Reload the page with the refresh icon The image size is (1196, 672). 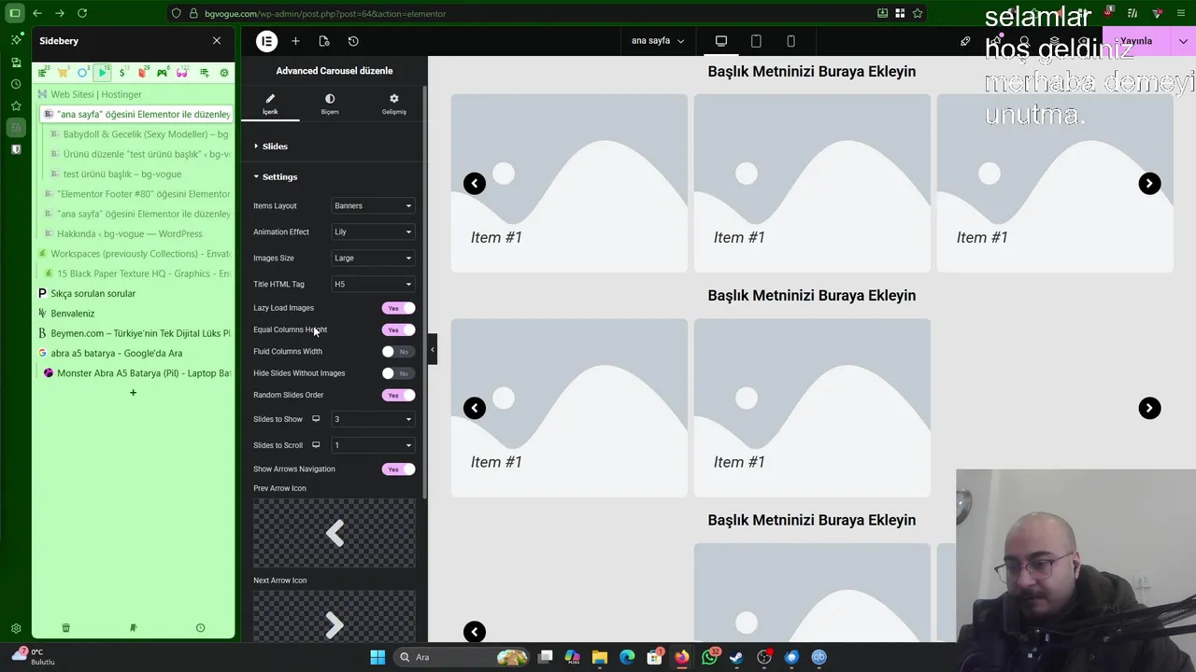82,13
